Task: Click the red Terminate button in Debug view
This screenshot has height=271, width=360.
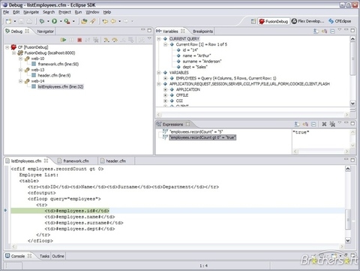Action: tap(79, 40)
